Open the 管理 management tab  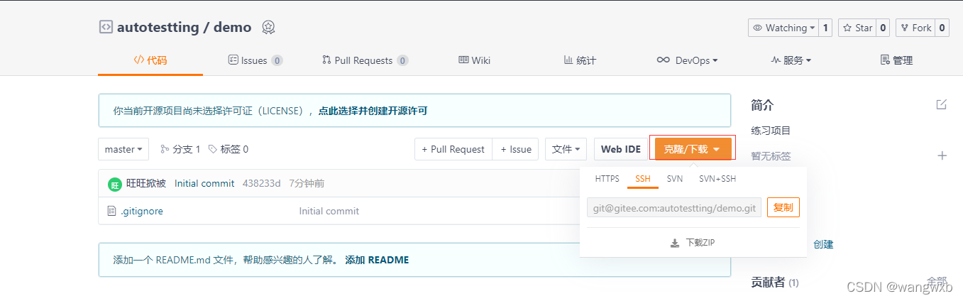click(896, 60)
